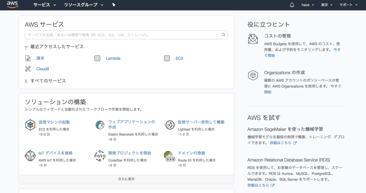Click 詳細はこちら link for RDS
The width and height of the screenshot is (366, 193).
tap(258, 185)
